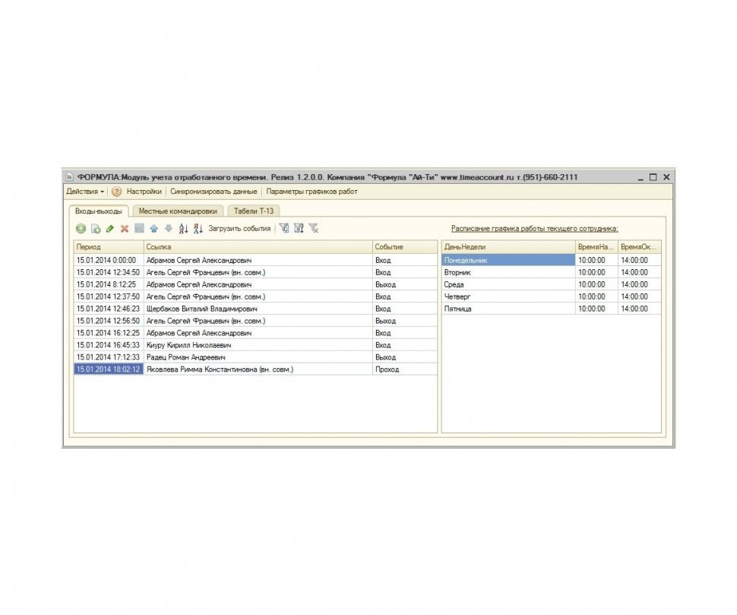This screenshot has width=737, height=615.
Task: Open the Действия dropdown menu
Action: [x=85, y=192]
